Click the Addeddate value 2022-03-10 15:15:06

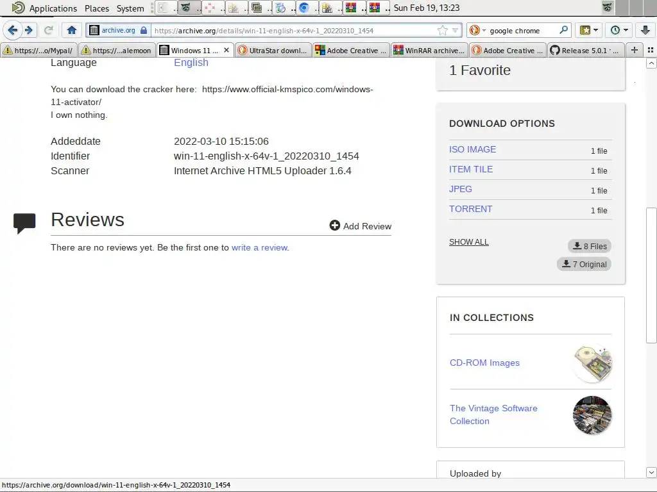tap(221, 142)
